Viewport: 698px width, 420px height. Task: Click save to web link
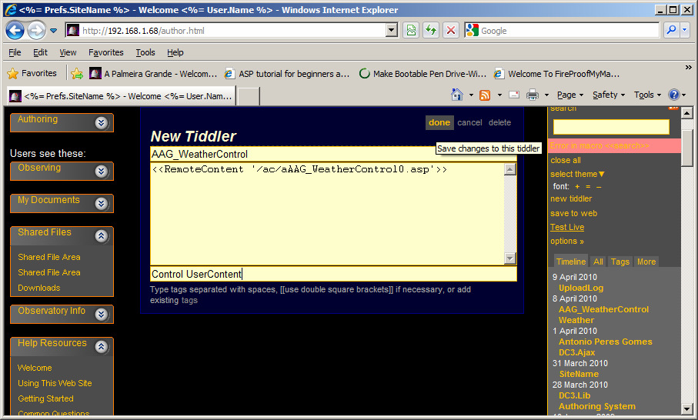pos(574,213)
